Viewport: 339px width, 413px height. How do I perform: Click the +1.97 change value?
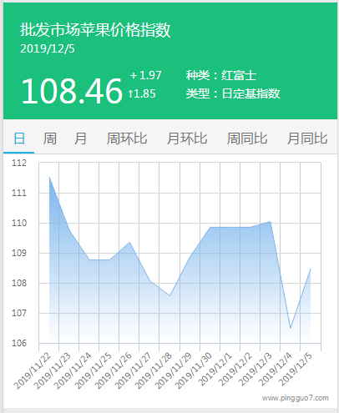[x=145, y=75]
